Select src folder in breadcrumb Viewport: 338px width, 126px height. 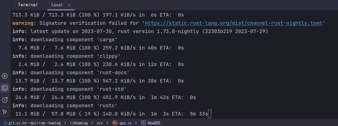tap(100, 123)
